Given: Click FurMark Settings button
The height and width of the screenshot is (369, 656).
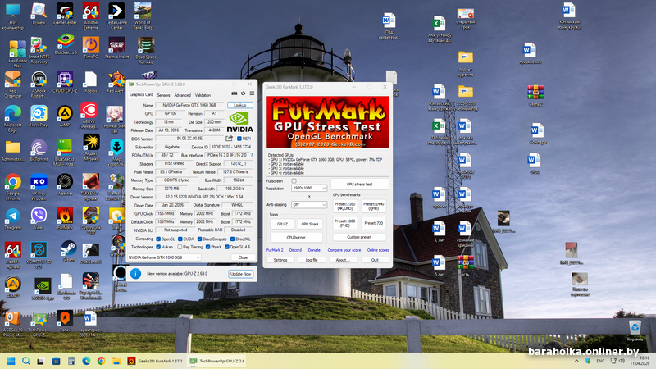Looking at the screenshot, I should [x=280, y=260].
